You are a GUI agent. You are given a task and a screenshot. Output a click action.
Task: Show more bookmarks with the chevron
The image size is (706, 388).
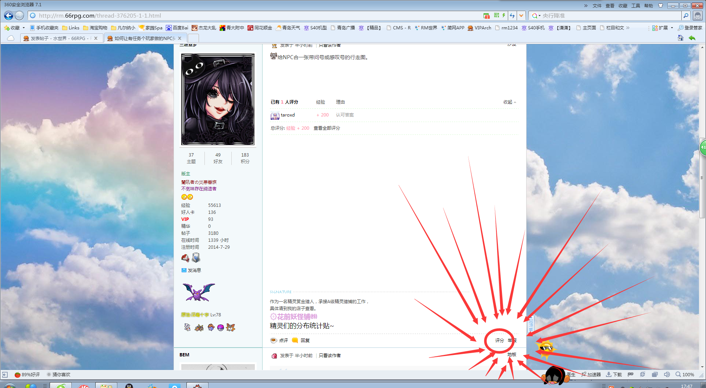click(x=628, y=28)
